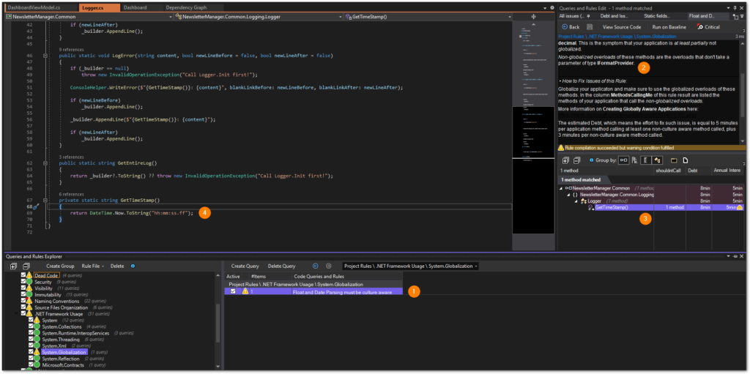Collapse the Logger result node
This screenshot has width=750, height=374.
pos(576,201)
